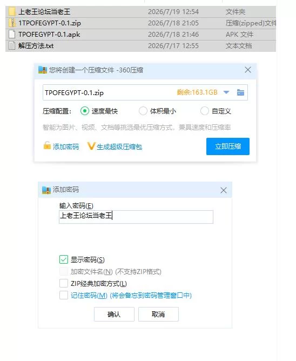Image resolution: width=296 pixels, height=361 pixels.
Task: Open the archive path dropdown arrow
Action: tap(226, 92)
